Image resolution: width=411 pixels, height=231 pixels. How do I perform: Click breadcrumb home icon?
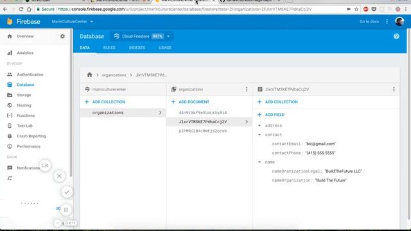click(x=90, y=74)
